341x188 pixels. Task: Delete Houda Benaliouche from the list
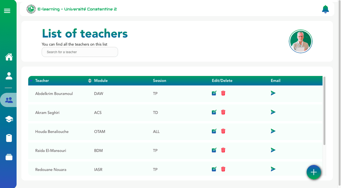(223, 131)
